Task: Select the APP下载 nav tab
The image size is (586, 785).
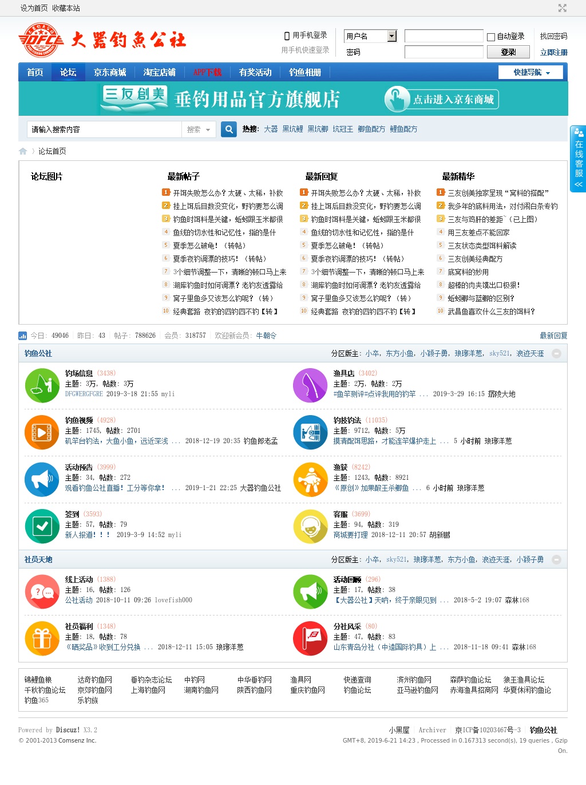Action: (x=207, y=72)
